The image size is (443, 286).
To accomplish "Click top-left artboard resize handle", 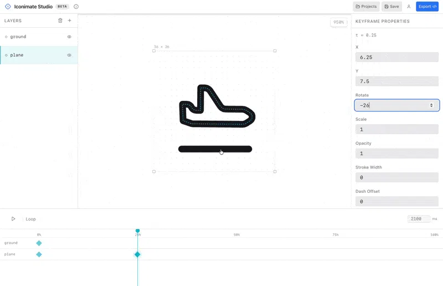I will pos(154,51).
